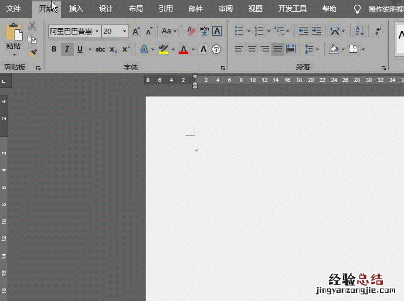Click the Sort A-Z icon

[359, 31]
